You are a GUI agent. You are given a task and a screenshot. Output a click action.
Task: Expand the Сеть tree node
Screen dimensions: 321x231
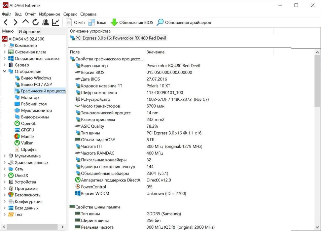coord(5,169)
